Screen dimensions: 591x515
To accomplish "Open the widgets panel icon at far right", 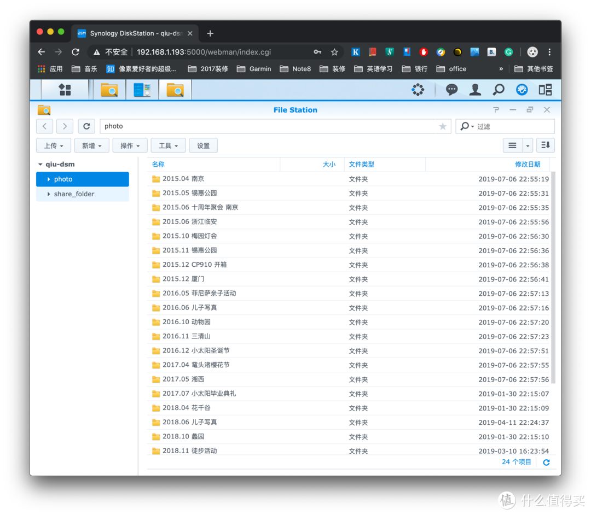I will [x=545, y=89].
